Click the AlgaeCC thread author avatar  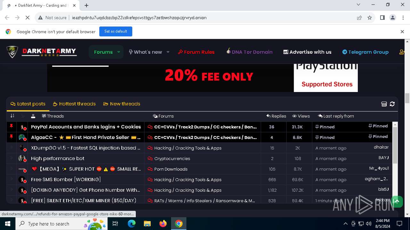tap(22, 137)
